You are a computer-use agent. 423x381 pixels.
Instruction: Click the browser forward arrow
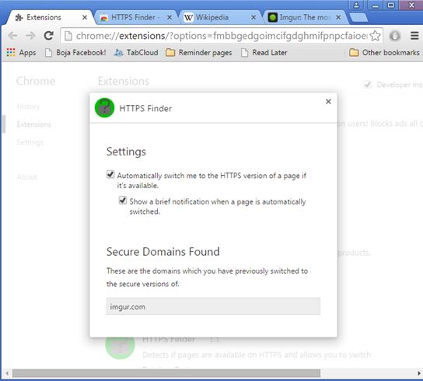pyautogui.click(x=30, y=36)
